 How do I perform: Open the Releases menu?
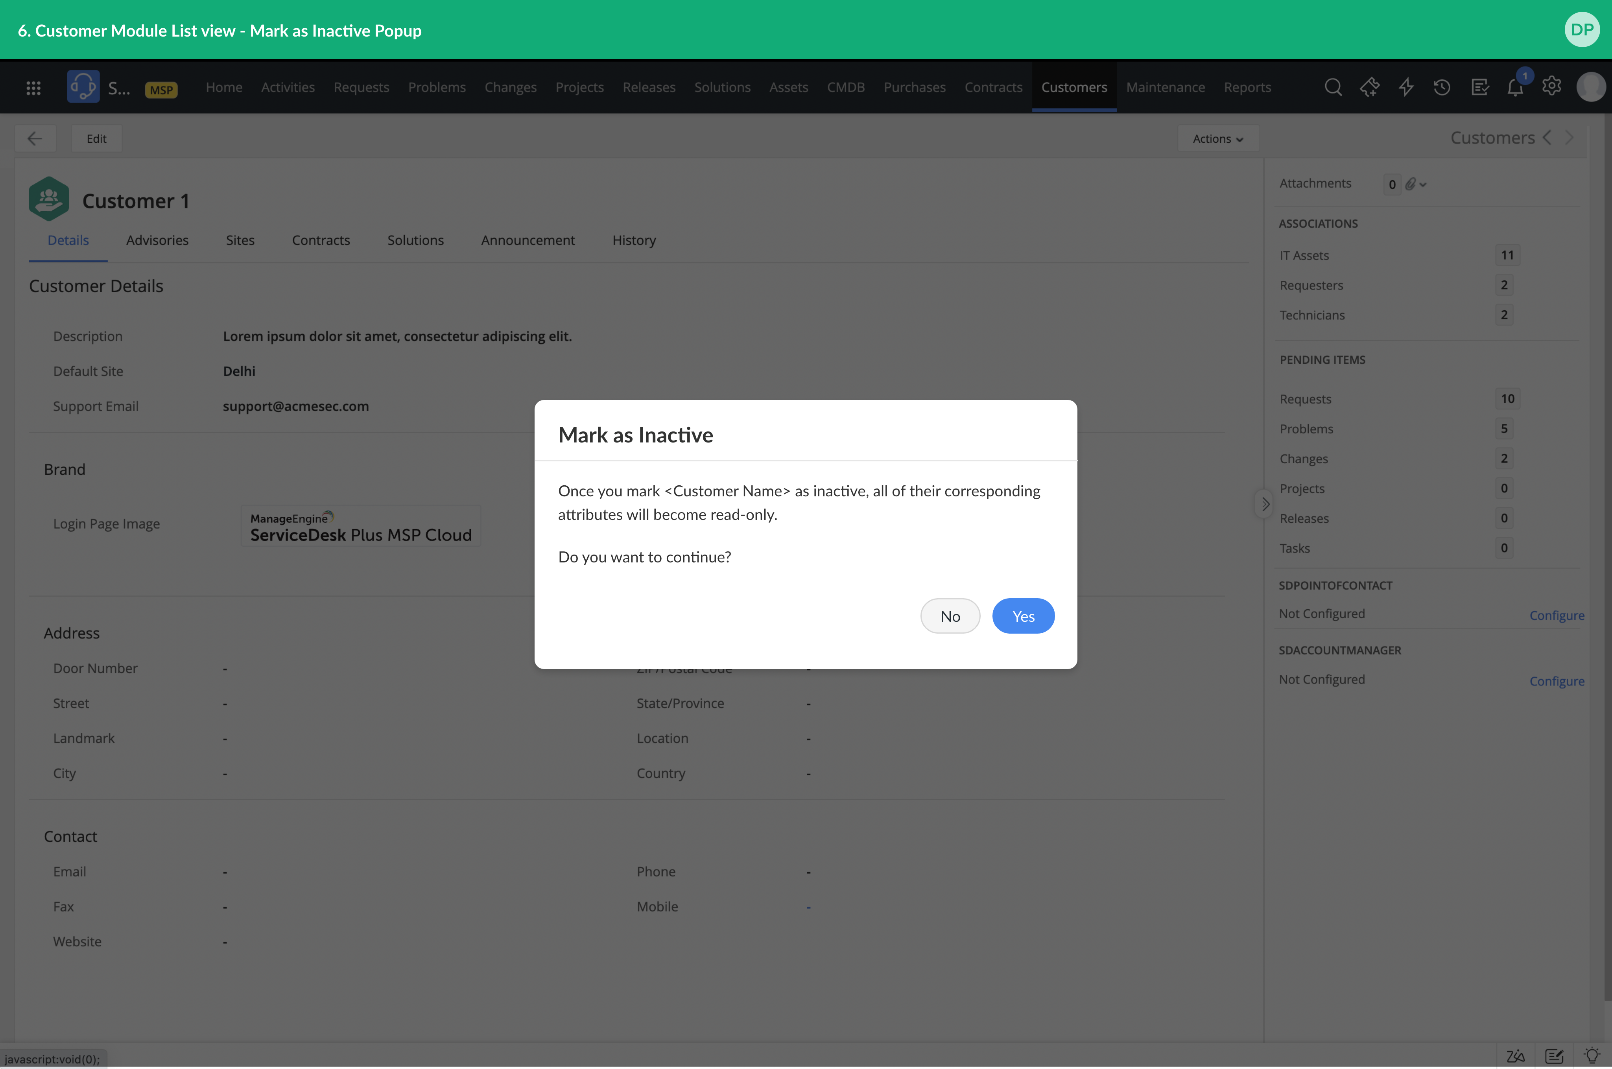(649, 87)
